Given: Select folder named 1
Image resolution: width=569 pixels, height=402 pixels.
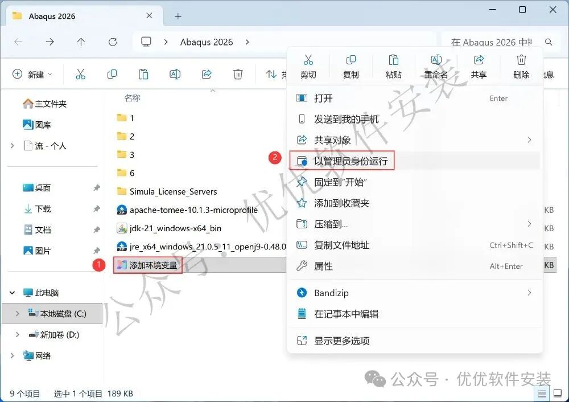Looking at the screenshot, I should coord(126,118).
